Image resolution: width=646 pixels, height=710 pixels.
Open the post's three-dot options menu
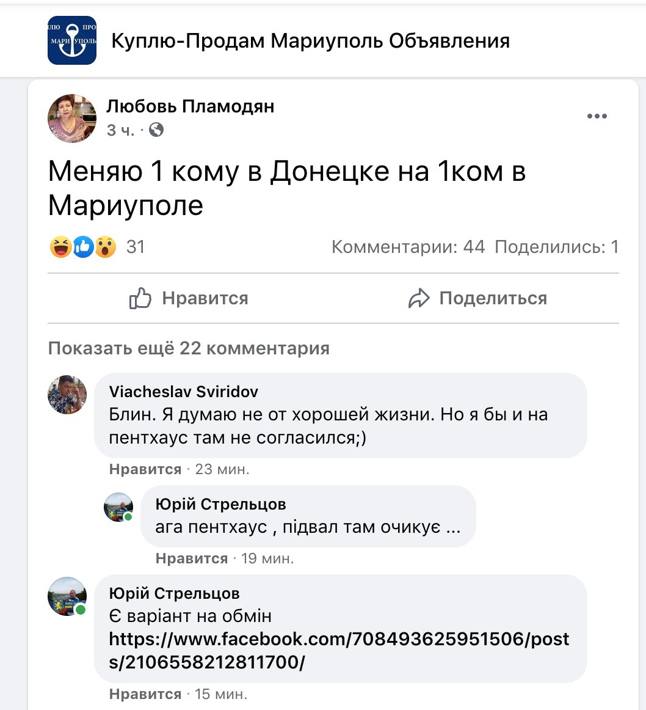[597, 117]
